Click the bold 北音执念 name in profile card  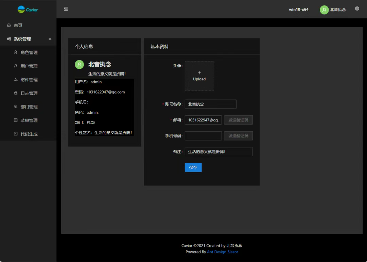(100, 64)
